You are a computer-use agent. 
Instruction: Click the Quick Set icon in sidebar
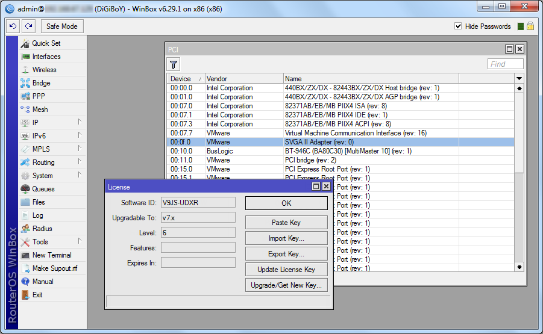point(25,43)
